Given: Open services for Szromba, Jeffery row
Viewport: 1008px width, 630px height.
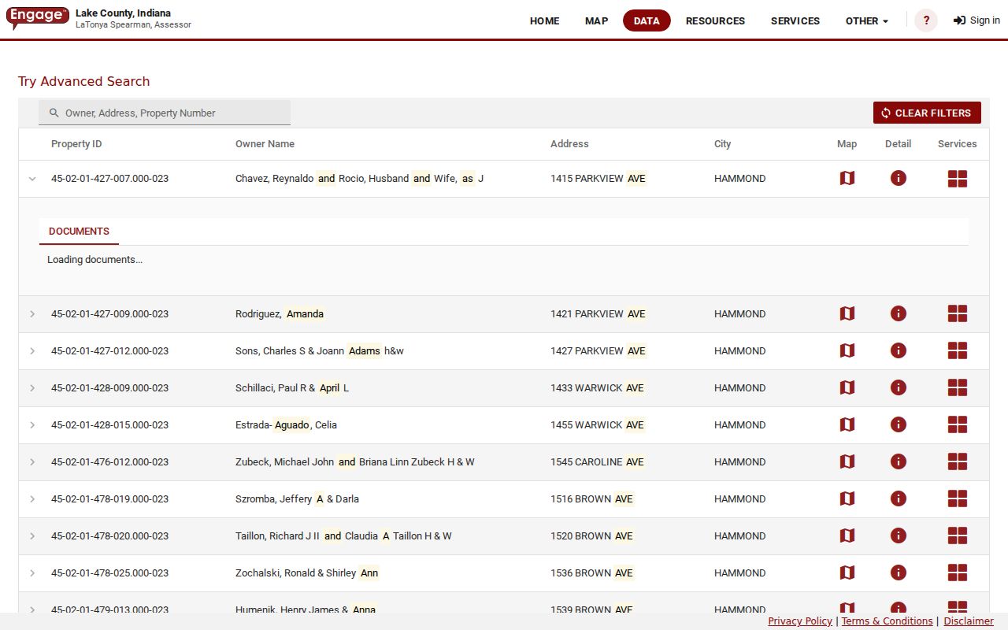Looking at the screenshot, I should 957,499.
